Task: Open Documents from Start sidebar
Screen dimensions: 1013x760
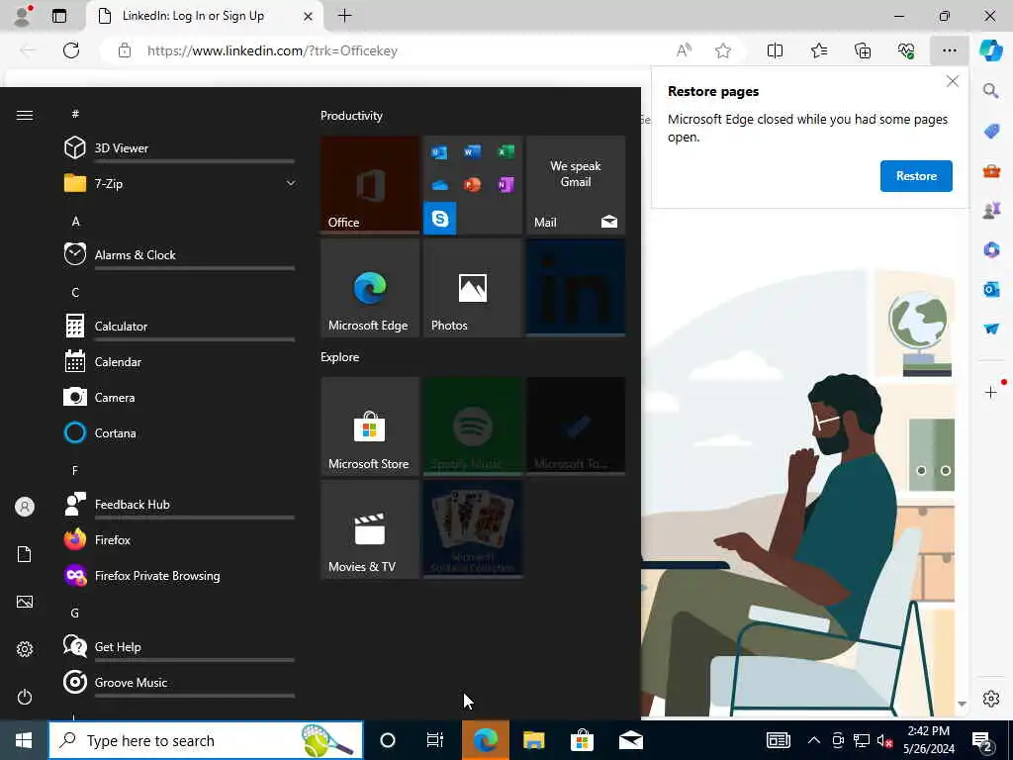Action: (x=25, y=554)
